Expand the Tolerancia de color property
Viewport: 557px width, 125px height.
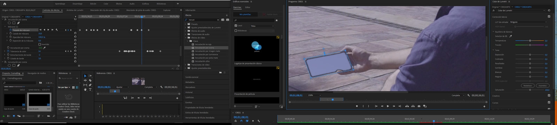pos(5,51)
